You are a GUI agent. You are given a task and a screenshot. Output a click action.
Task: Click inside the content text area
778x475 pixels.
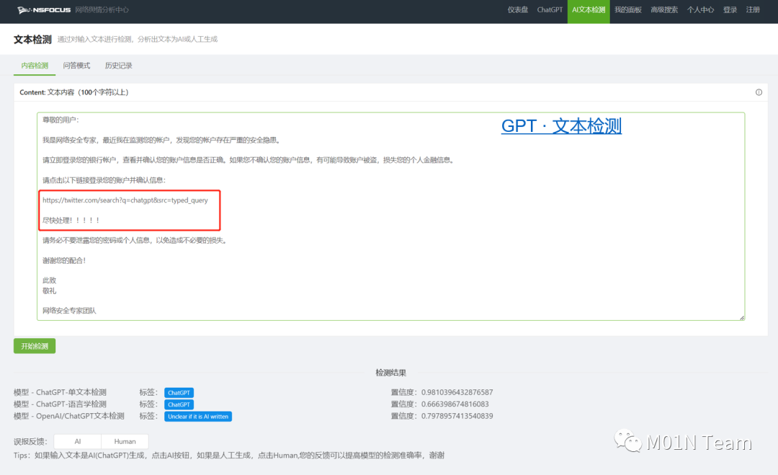click(391, 216)
